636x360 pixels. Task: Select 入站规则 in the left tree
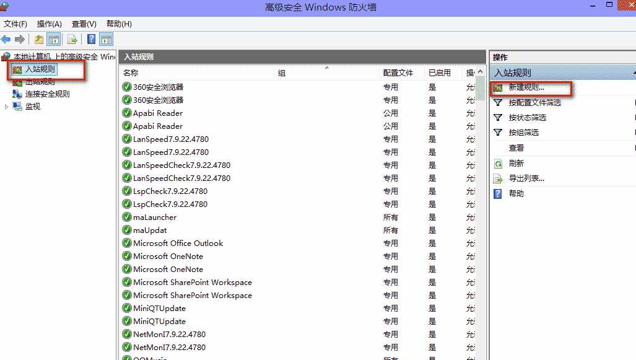click(x=40, y=69)
